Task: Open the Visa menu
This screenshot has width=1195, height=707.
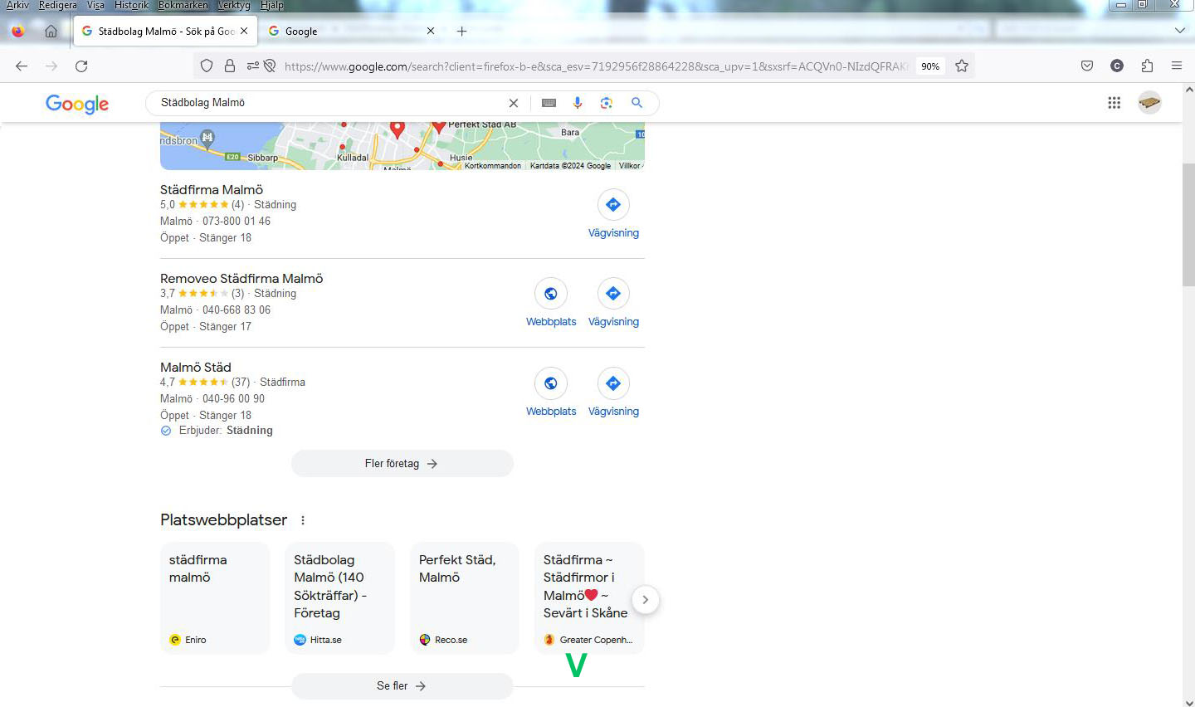Action: click(x=96, y=5)
